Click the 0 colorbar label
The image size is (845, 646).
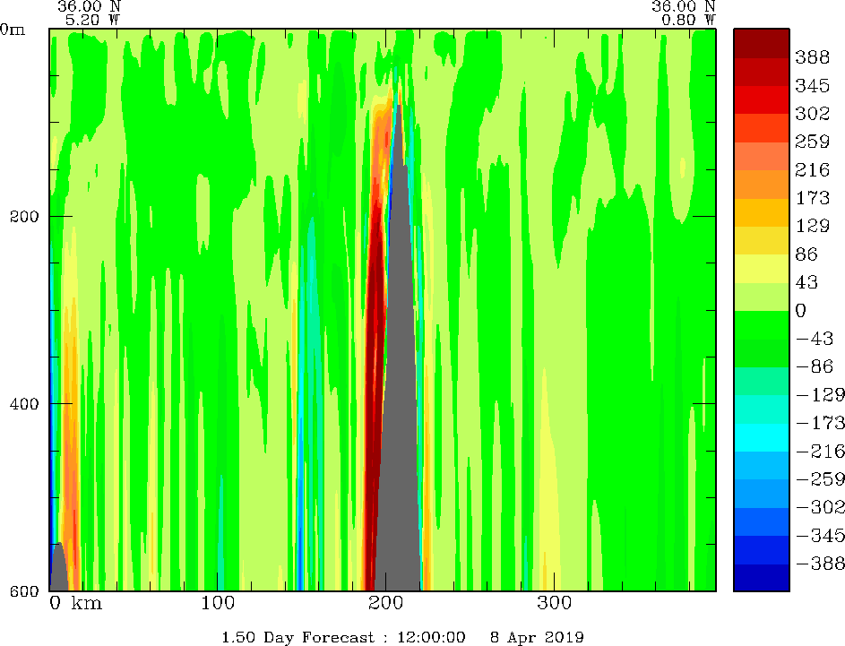point(801,310)
